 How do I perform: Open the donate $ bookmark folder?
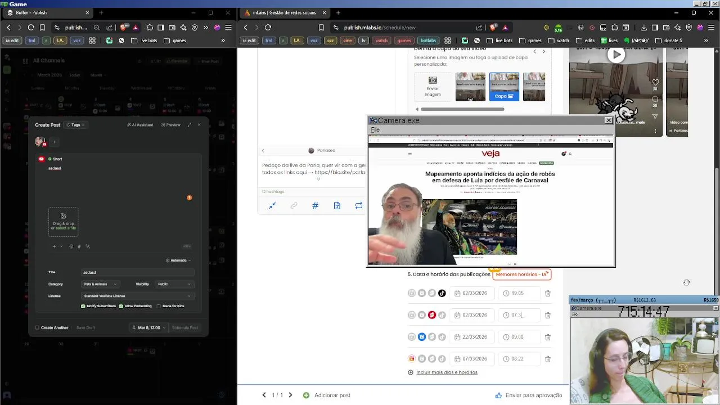pos(669,40)
